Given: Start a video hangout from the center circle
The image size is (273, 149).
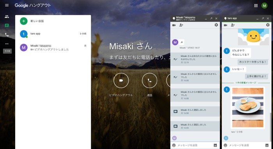Looking at the screenshot, I should [121, 81].
